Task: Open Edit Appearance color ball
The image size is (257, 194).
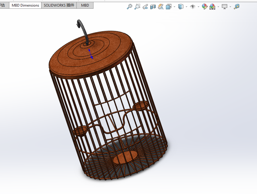Action: click(x=205, y=6)
